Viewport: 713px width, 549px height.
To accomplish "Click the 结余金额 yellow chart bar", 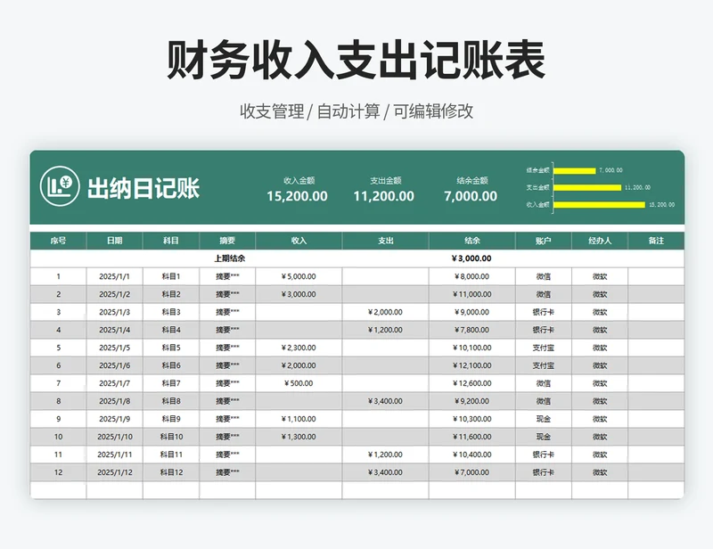I will click(x=574, y=170).
